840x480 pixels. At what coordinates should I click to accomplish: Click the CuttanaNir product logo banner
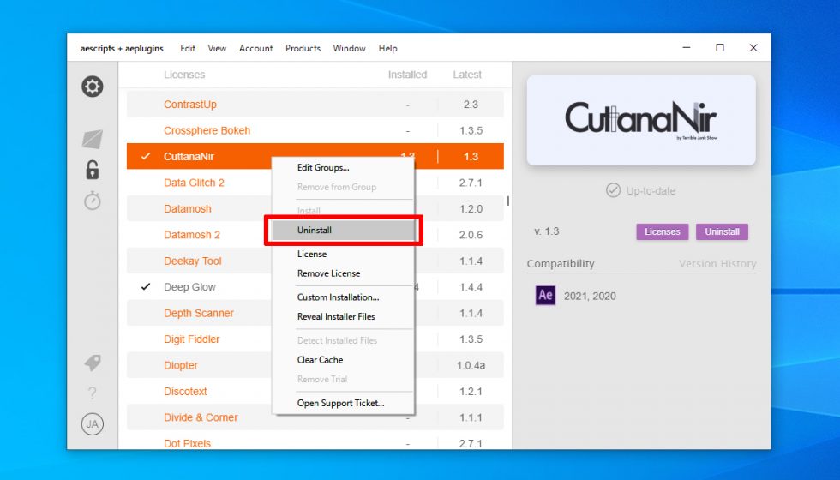pos(641,120)
